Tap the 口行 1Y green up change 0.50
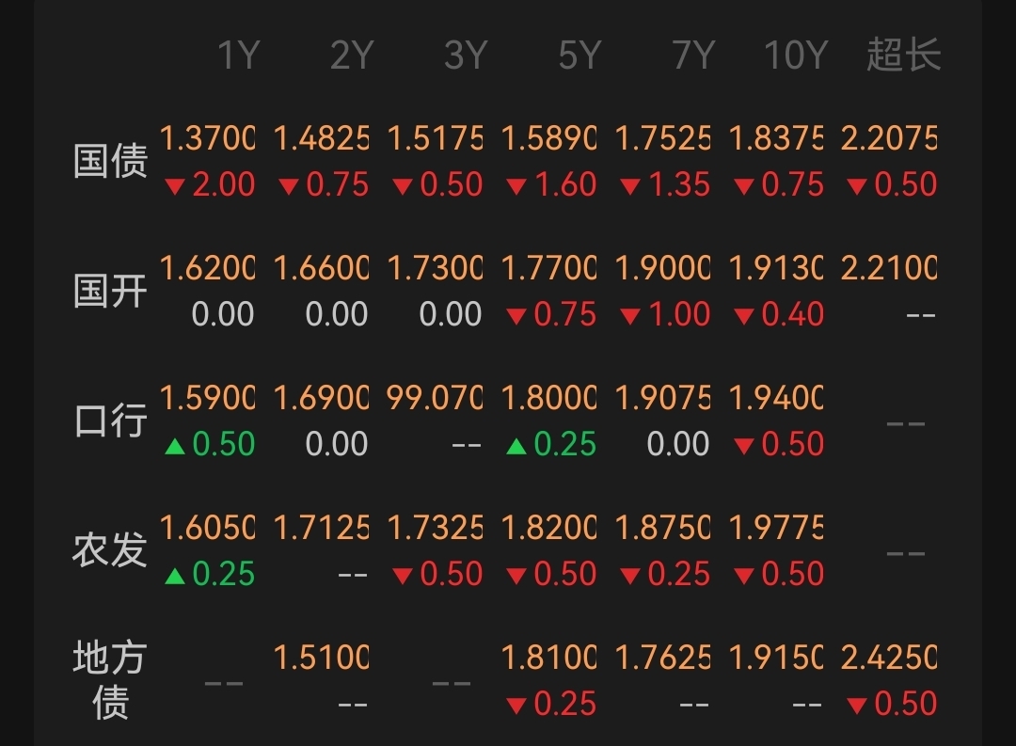 pos(210,444)
